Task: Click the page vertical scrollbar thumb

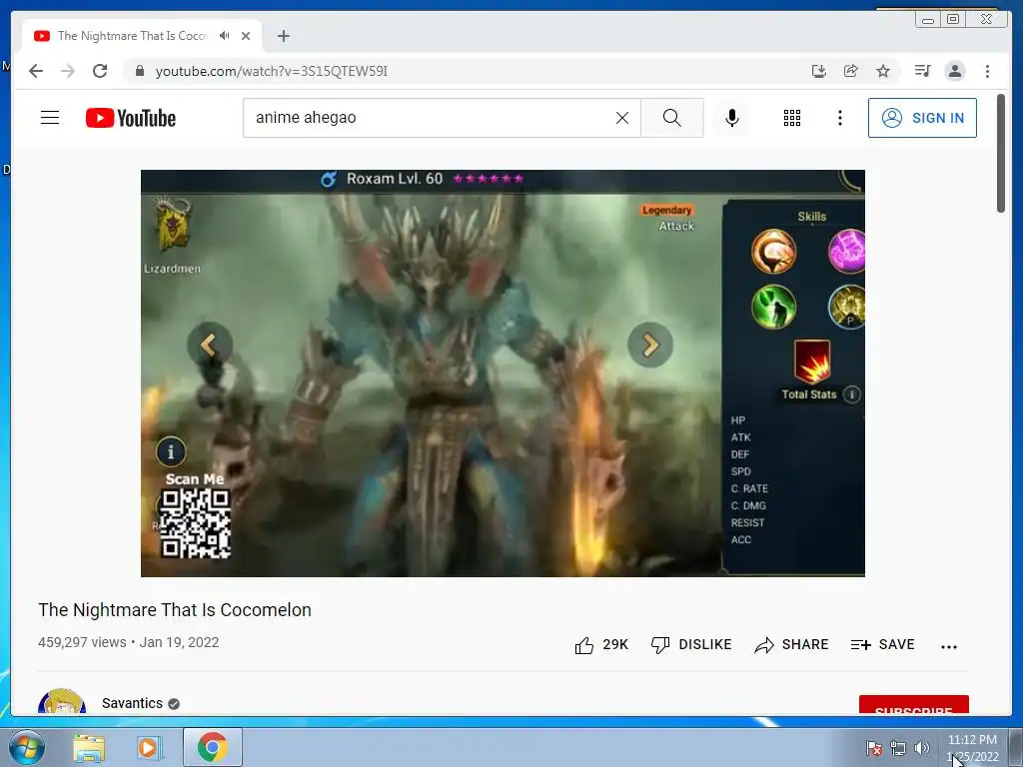Action: [x=1001, y=154]
